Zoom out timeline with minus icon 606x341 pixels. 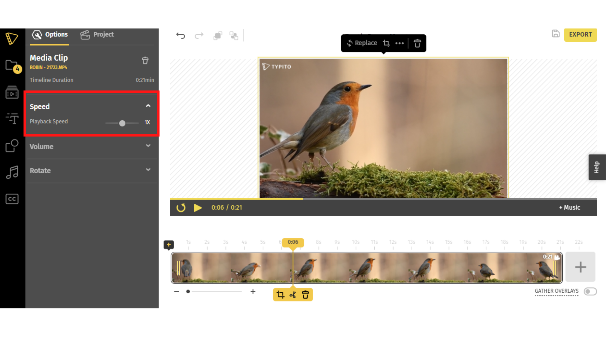tap(176, 291)
